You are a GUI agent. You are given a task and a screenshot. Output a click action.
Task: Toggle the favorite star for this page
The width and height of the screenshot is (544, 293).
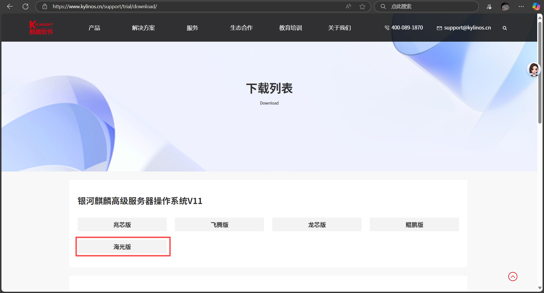pyautogui.click(x=362, y=6)
